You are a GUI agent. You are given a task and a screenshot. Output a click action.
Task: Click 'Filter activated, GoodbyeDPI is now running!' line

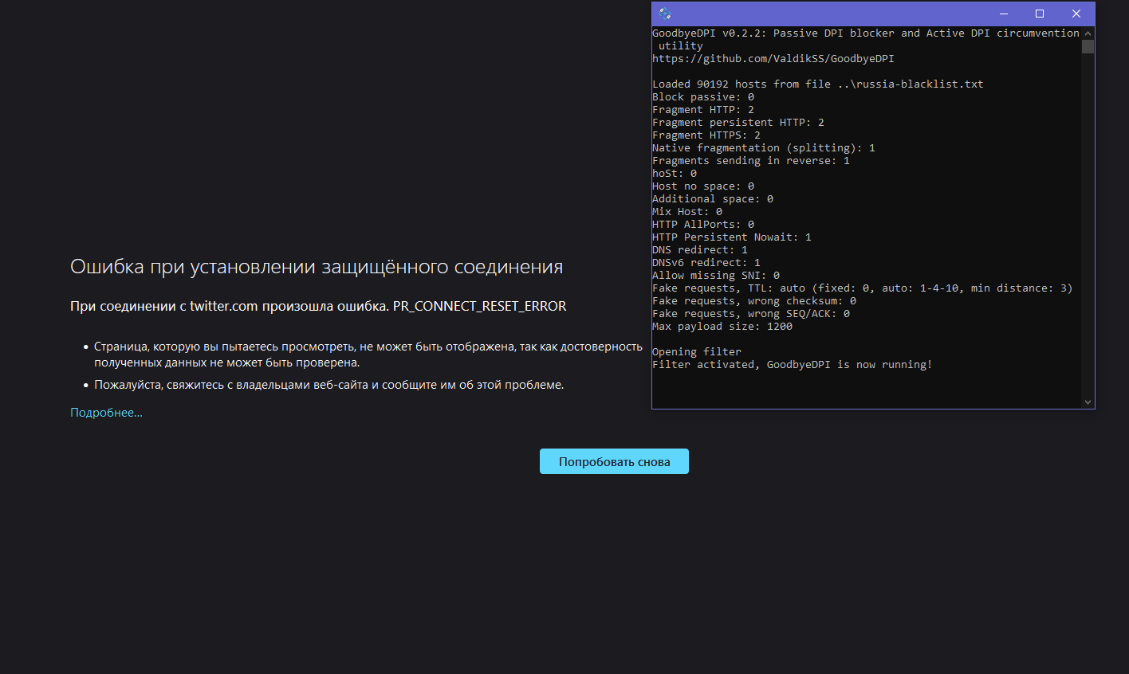click(x=793, y=365)
